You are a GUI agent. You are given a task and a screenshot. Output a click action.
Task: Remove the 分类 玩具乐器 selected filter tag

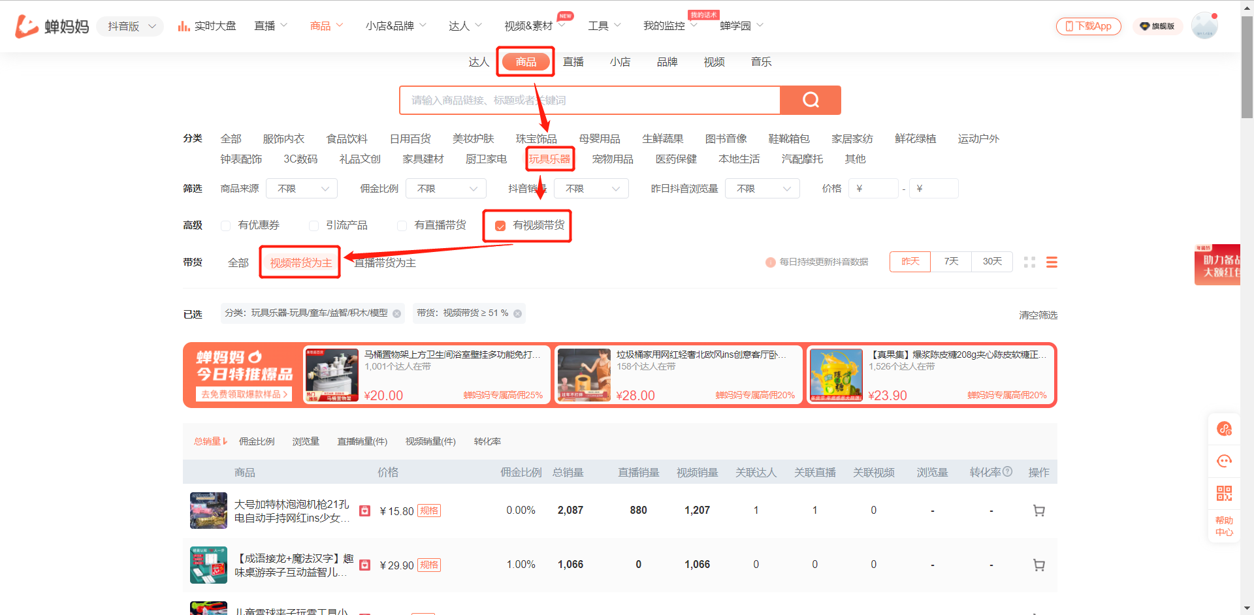[x=396, y=313]
